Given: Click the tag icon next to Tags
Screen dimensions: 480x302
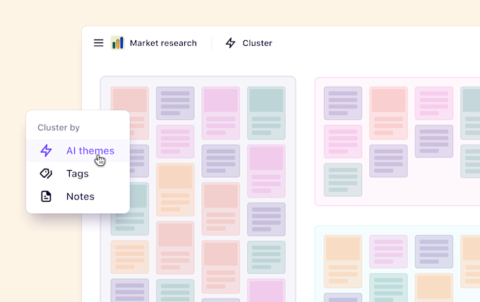Looking at the screenshot, I should [46, 174].
